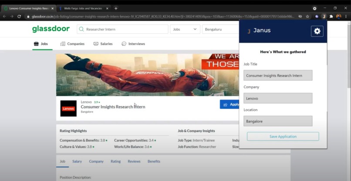Click the browser address bar URL
Image resolution: width=351 pixels, height=181 pixels.
click(163, 17)
